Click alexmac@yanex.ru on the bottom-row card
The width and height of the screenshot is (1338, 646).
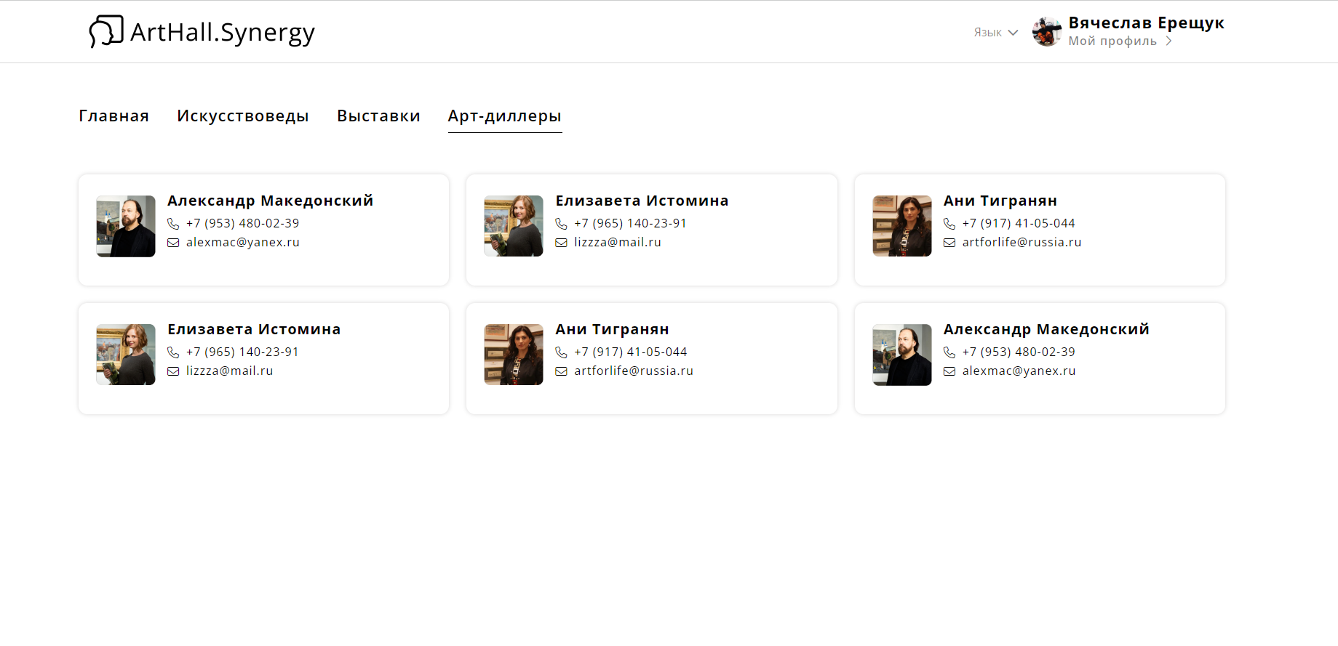tap(1019, 371)
